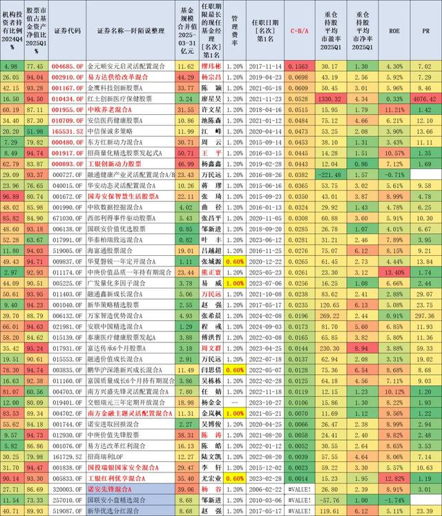Click price-to-book value 8.94
This screenshot has height=516, width=442.
[363, 348]
